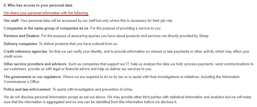Click "Other service providers and advisors" label
Viewport: 257px width, 107px height.
35,64
